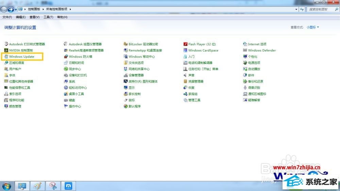Click the Flash Player (32 位) icon
340x191 pixels.
click(185, 44)
